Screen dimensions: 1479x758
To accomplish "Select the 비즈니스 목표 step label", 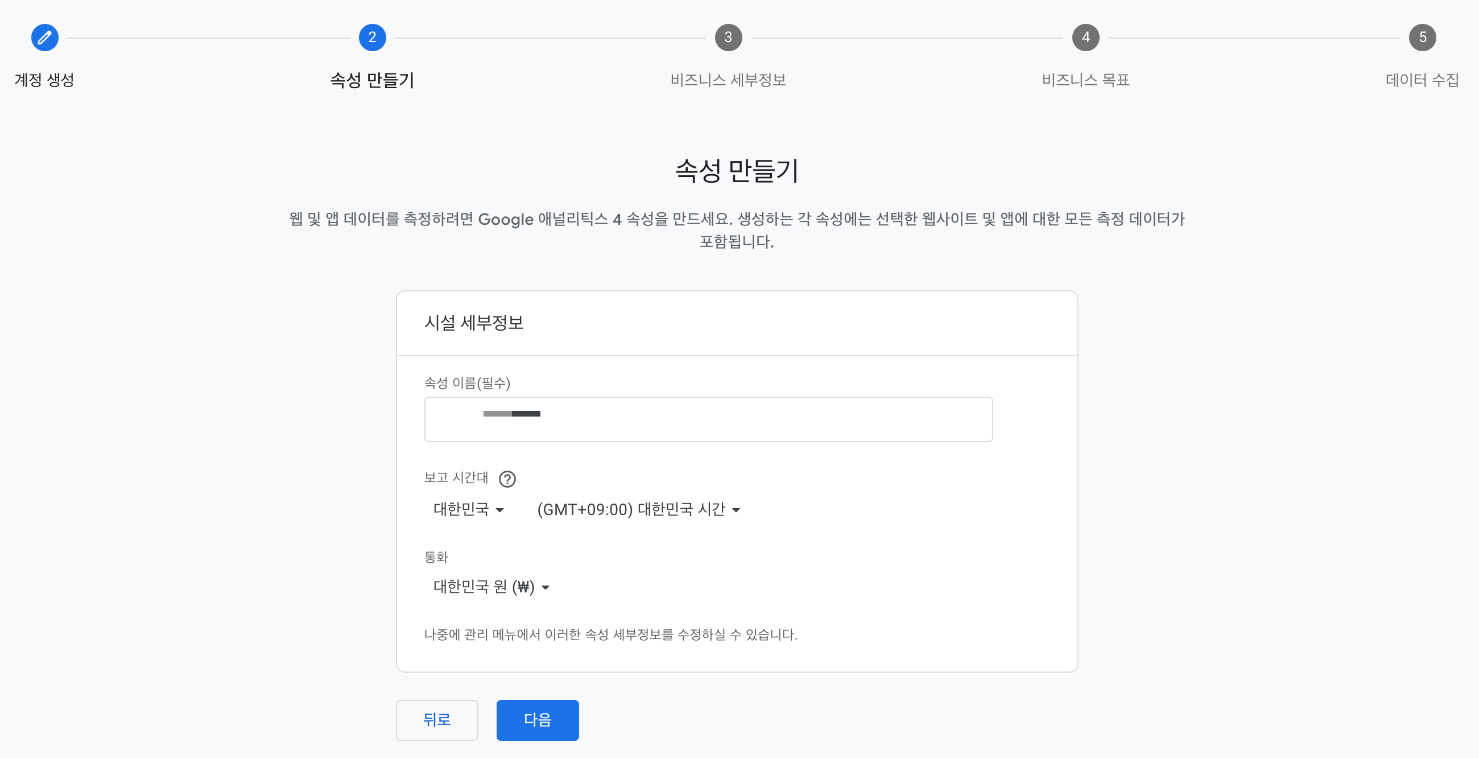I will click(1085, 80).
